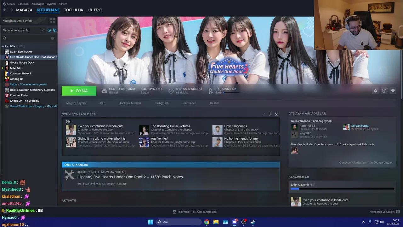Open Mağaza Sayfası link
The image size is (403, 227).
coord(76,103)
